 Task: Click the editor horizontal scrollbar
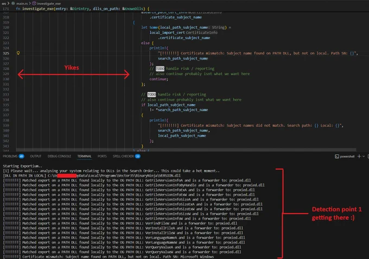[186, 150]
